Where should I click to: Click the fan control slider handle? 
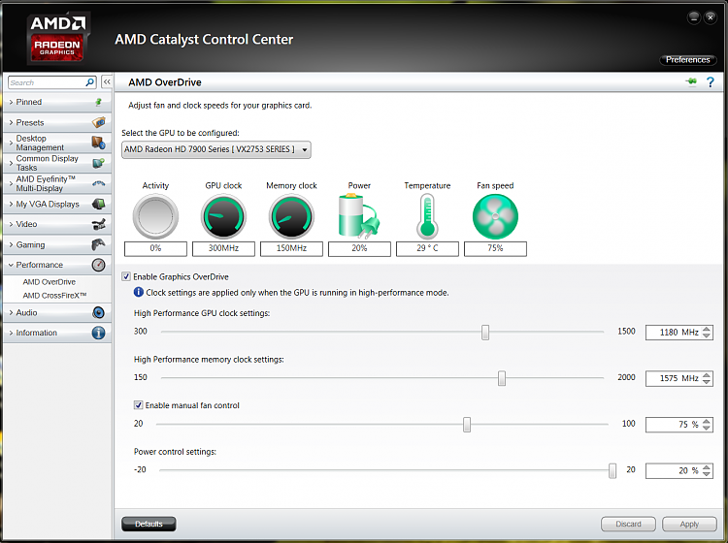coord(467,425)
